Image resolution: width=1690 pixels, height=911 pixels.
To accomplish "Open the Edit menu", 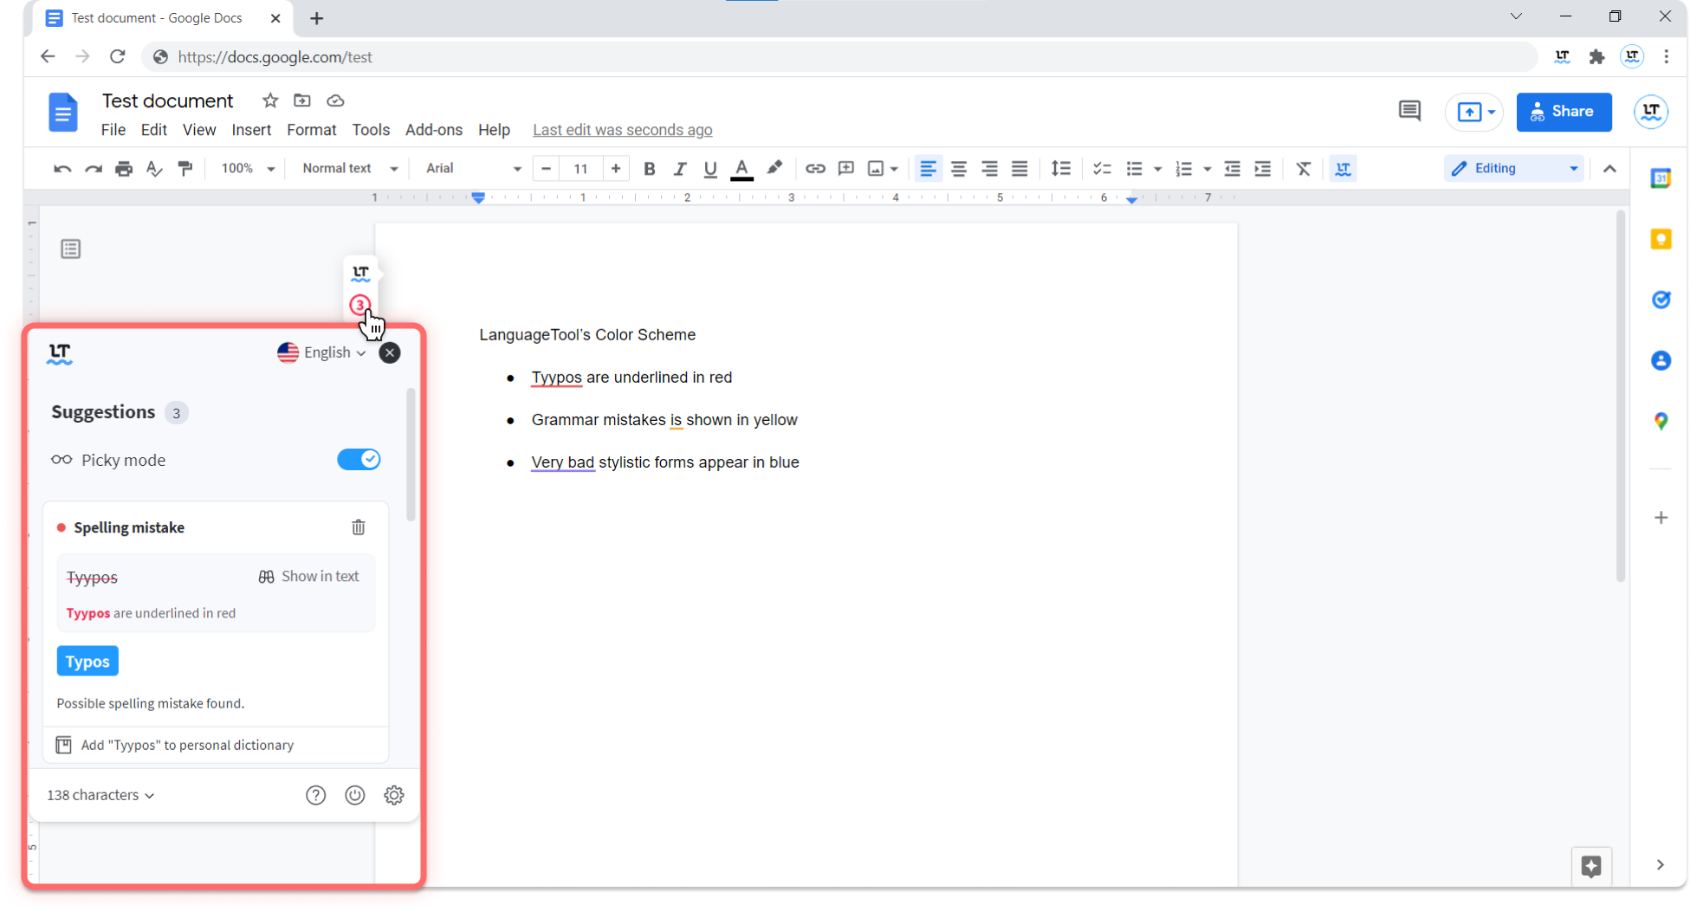I will point(153,130).
